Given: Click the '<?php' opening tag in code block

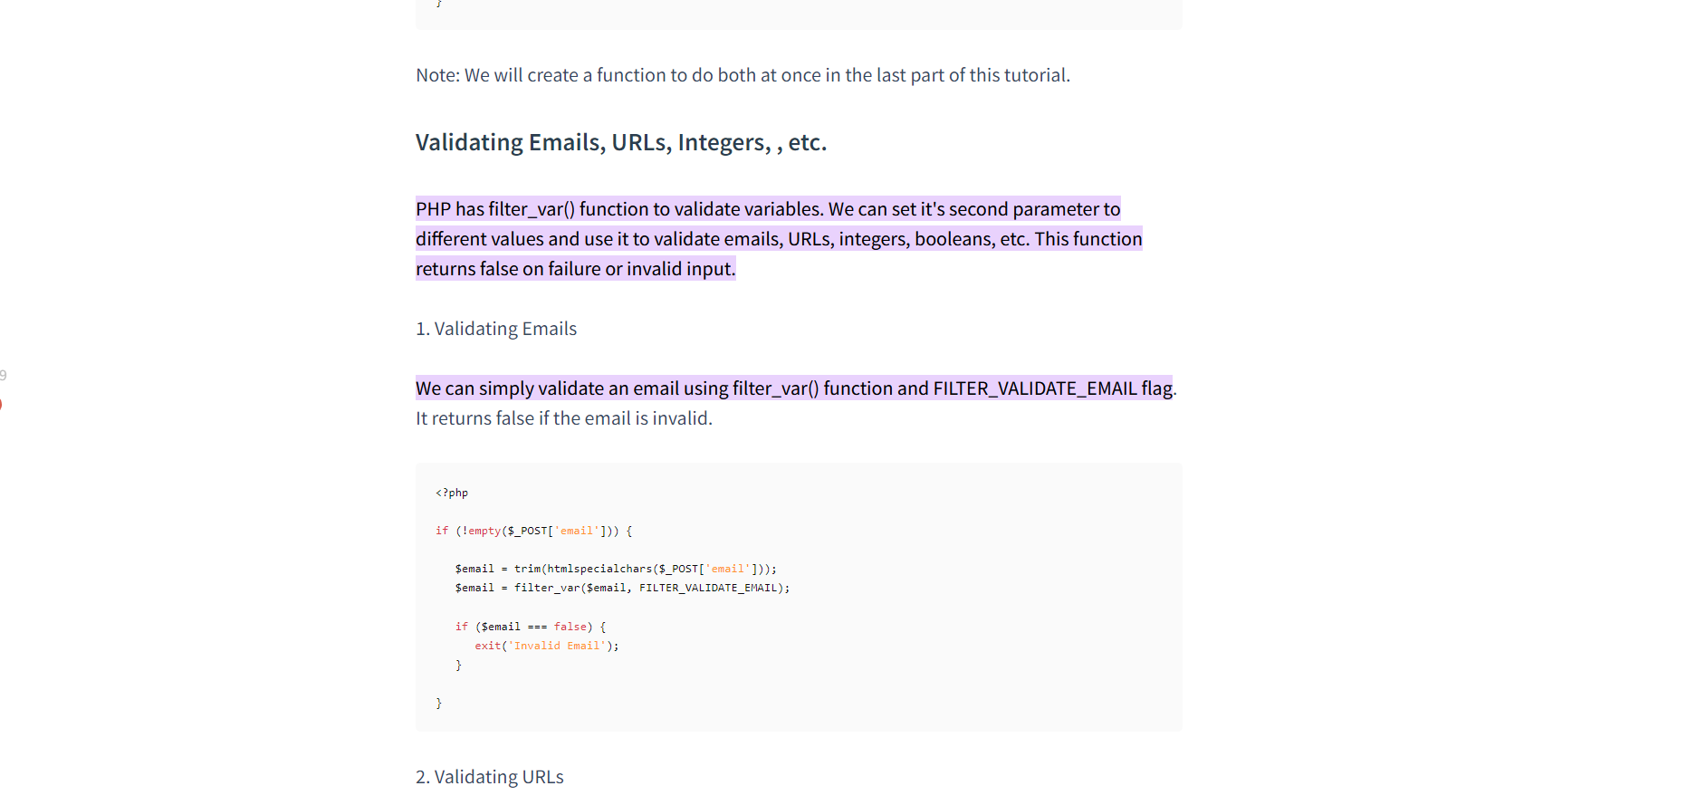Looking at the screenshot, I should 451,493.
